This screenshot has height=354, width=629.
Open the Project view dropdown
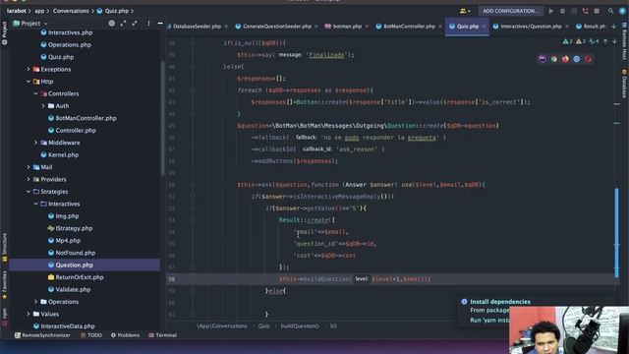coord(30,24)
